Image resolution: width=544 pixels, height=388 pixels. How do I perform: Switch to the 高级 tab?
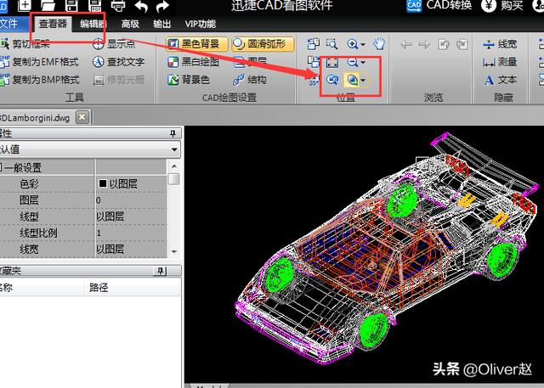pyautogui.click(x=130, y=24)
